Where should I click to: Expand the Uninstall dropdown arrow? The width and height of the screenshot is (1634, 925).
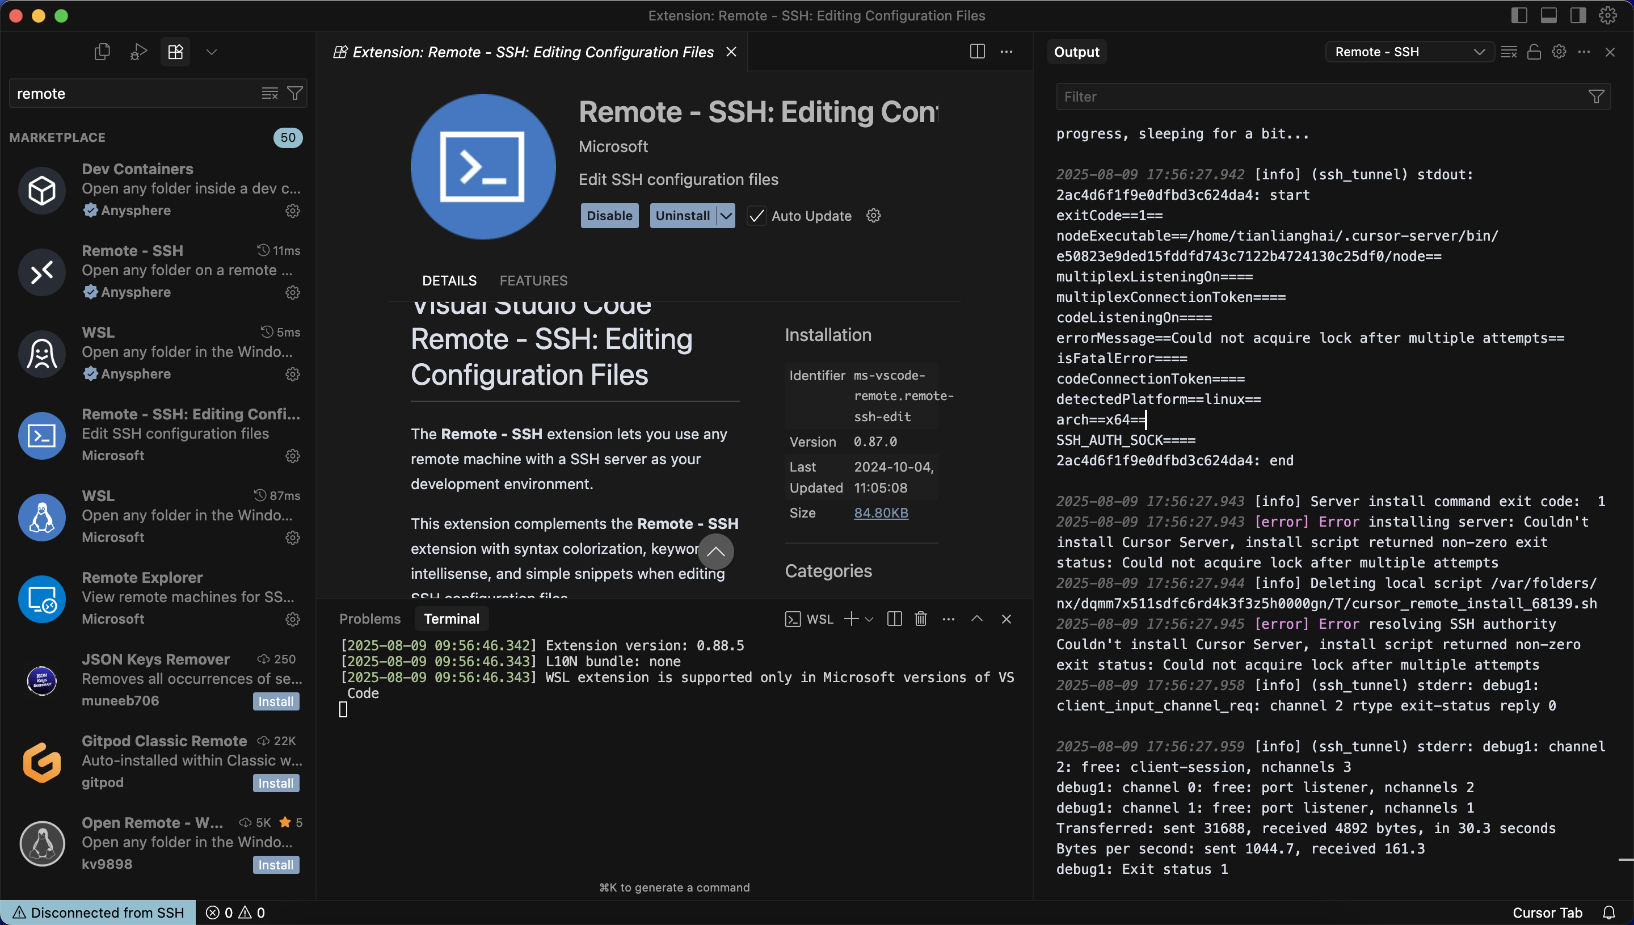coord(725,216)
